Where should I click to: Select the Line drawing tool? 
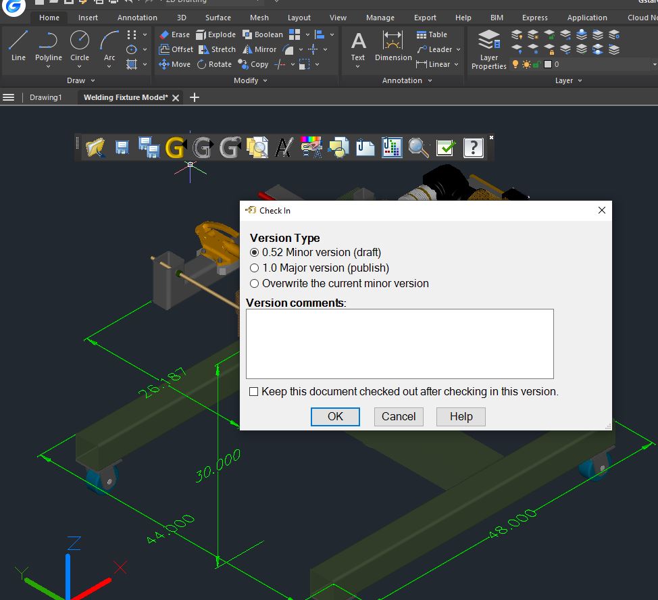(x=18, y=46)
